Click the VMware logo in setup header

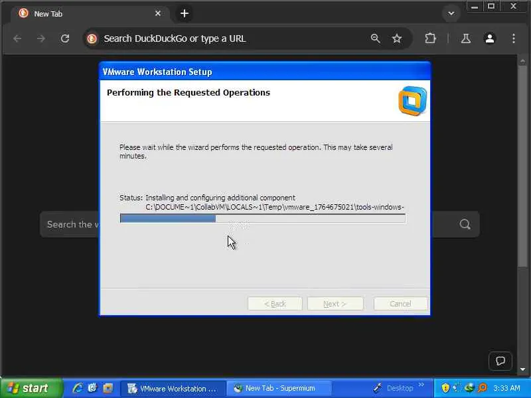(x=412, y=101)
